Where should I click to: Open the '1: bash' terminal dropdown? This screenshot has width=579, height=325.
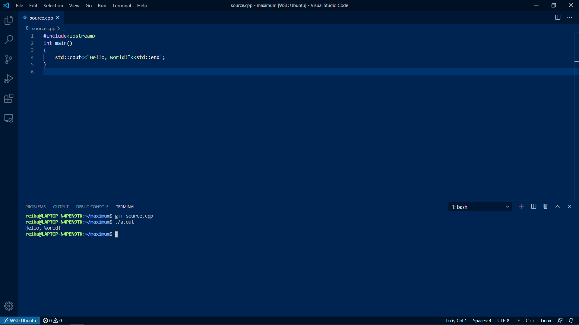click(x=480, y=207)
